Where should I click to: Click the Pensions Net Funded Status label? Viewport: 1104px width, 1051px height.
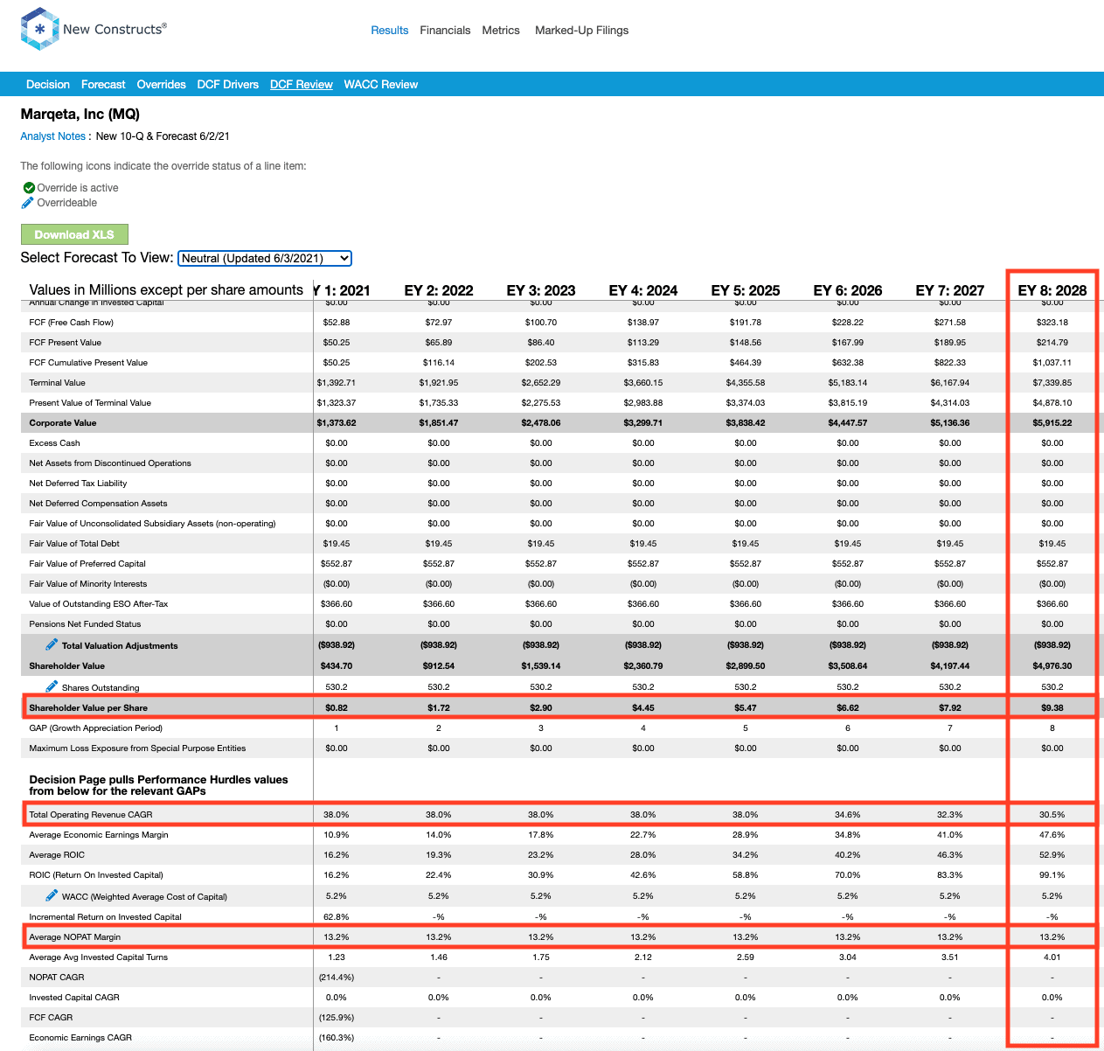click(85, 623)
